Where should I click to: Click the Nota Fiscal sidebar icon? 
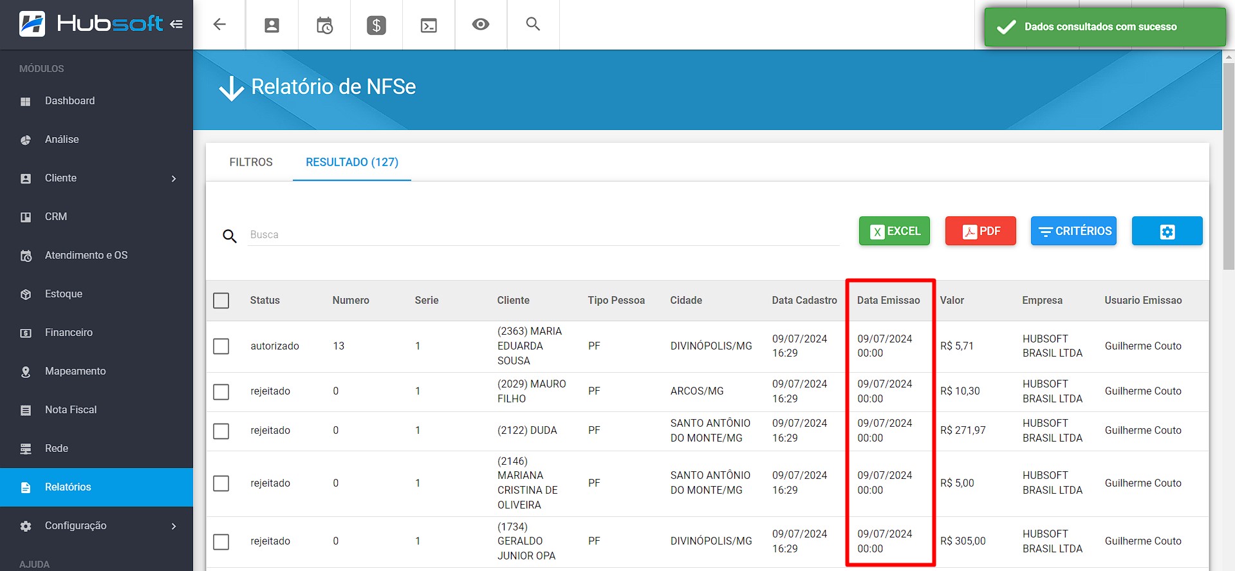point(26,410)
